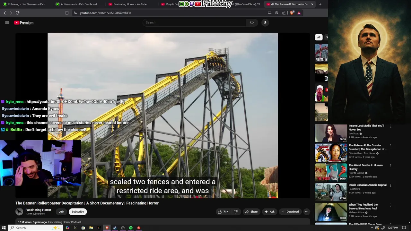This screenshot has height=231, width=411.
Task: Open options menu for Batman Roller Coaster Disaster
Action: click(391, 146)
